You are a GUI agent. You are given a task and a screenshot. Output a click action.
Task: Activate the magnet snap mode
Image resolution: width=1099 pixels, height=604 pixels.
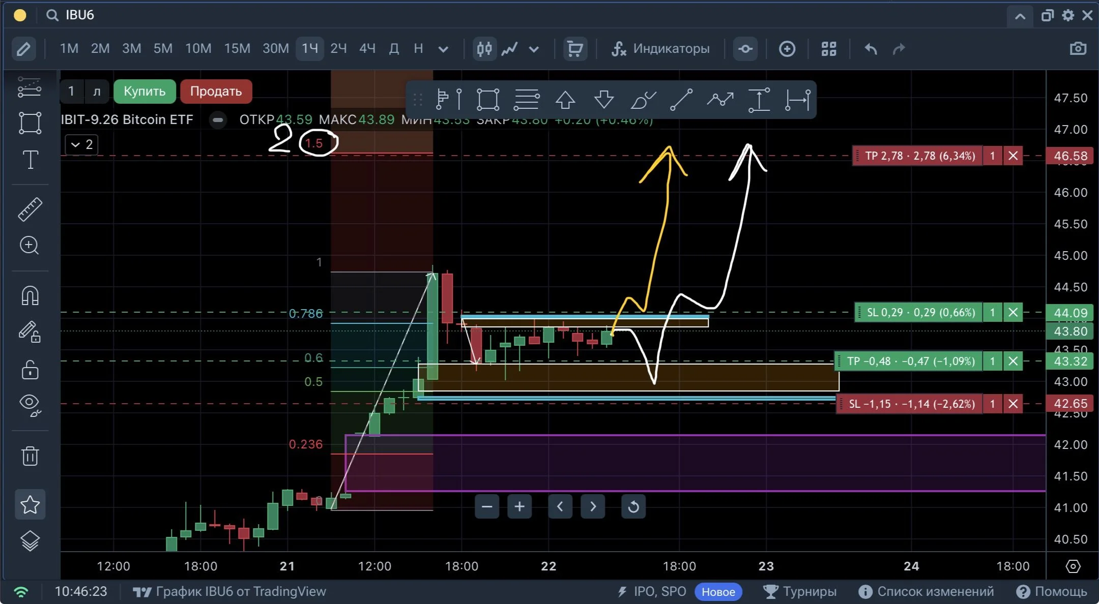30,295
